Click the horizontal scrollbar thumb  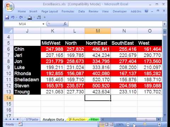[x=146, y=120]
